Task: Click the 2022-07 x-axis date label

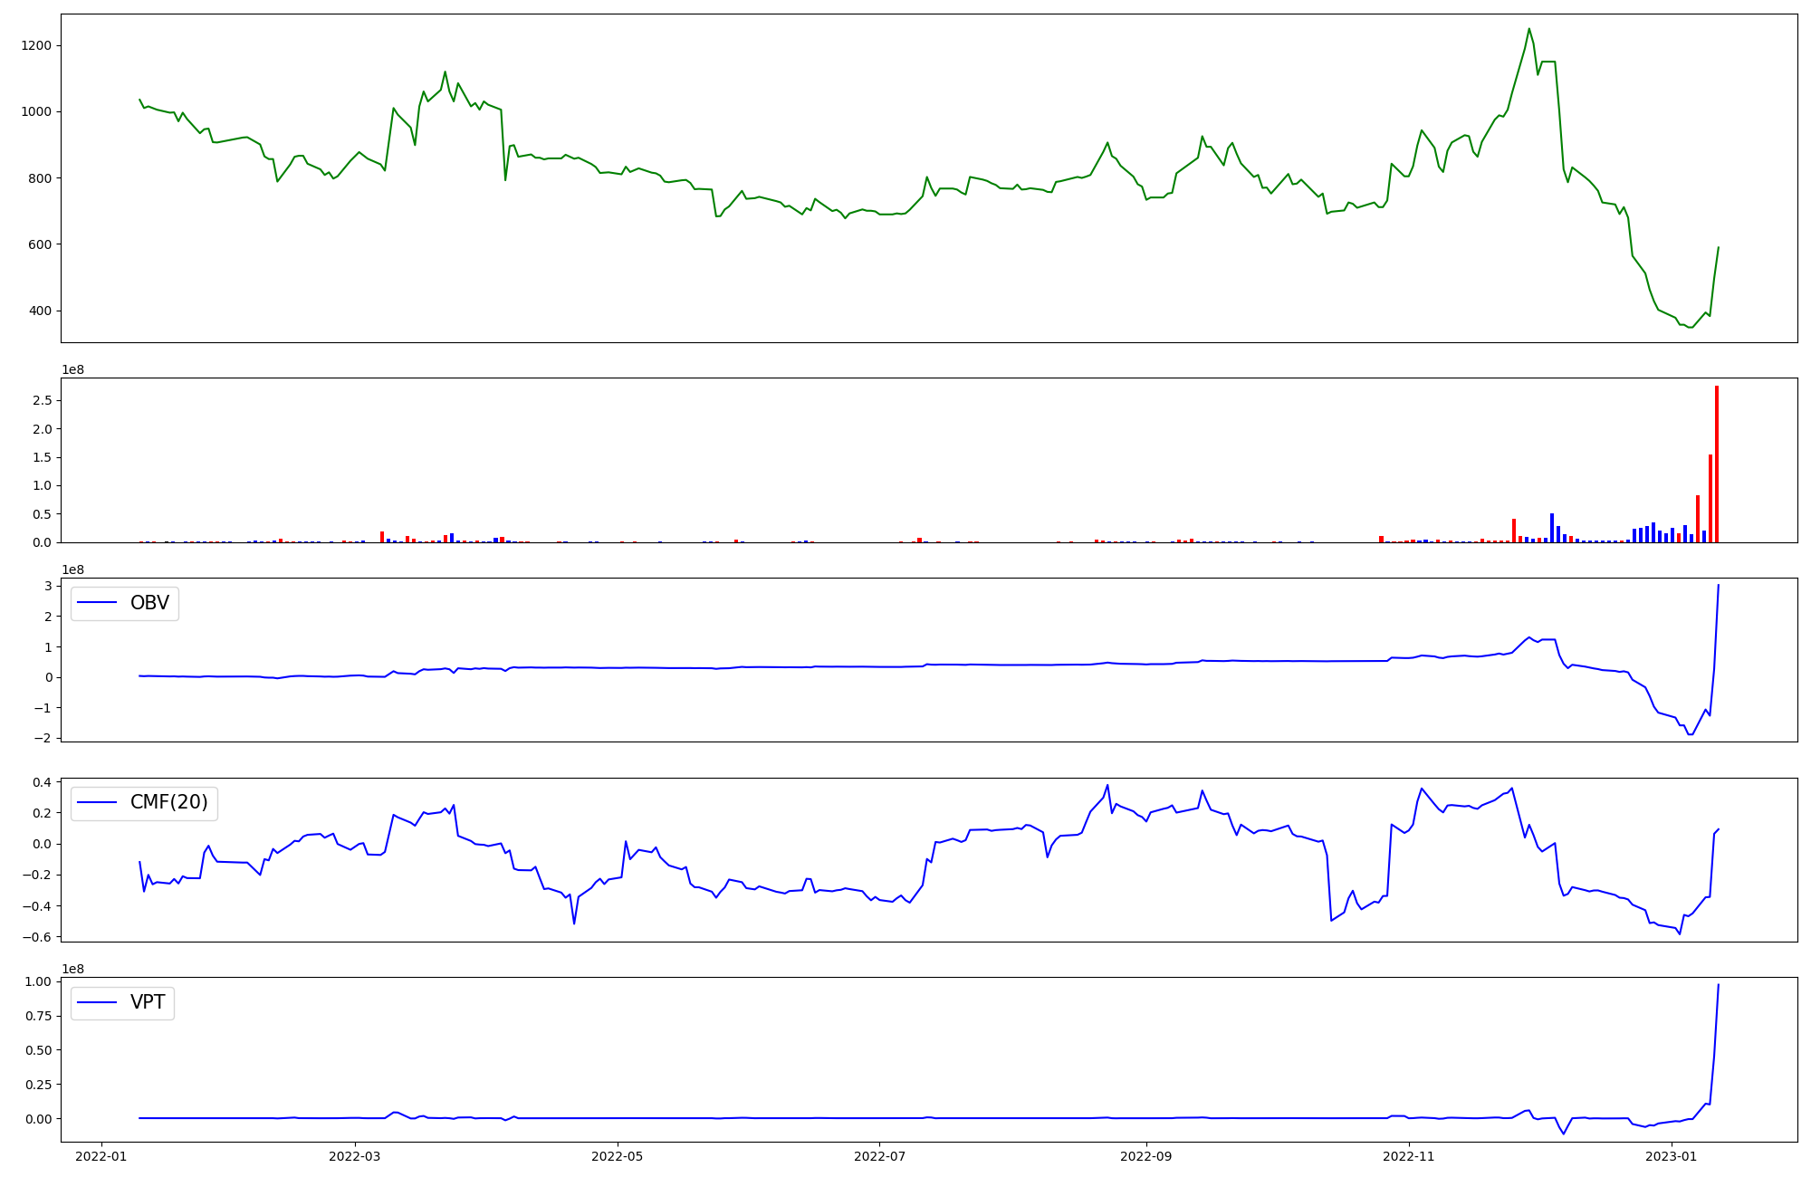Action: pos(879,1156)
